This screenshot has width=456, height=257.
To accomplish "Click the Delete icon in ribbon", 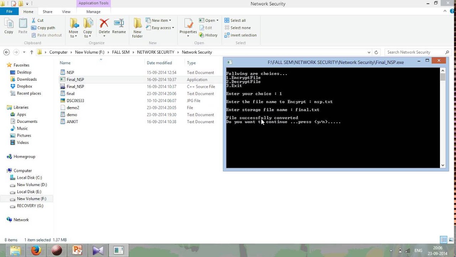I will tap(104, 27).
